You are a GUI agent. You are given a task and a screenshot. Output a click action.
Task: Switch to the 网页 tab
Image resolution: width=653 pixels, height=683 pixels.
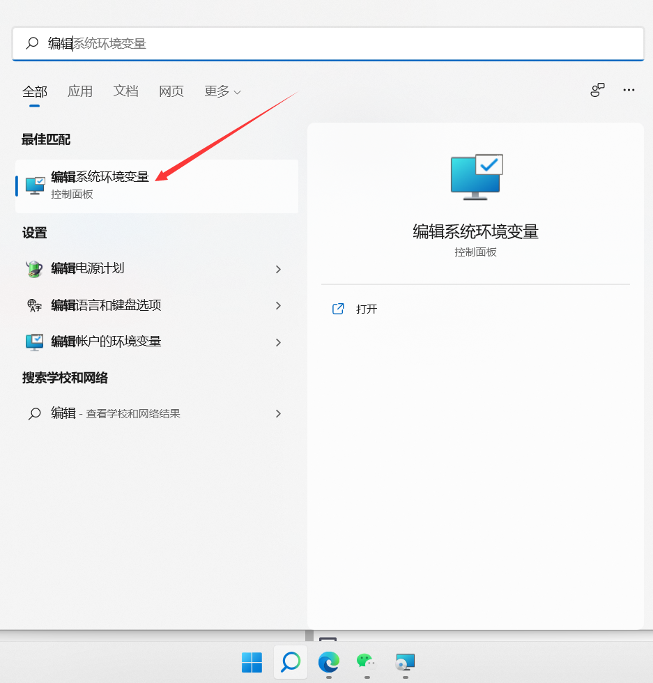pos(171,91)
